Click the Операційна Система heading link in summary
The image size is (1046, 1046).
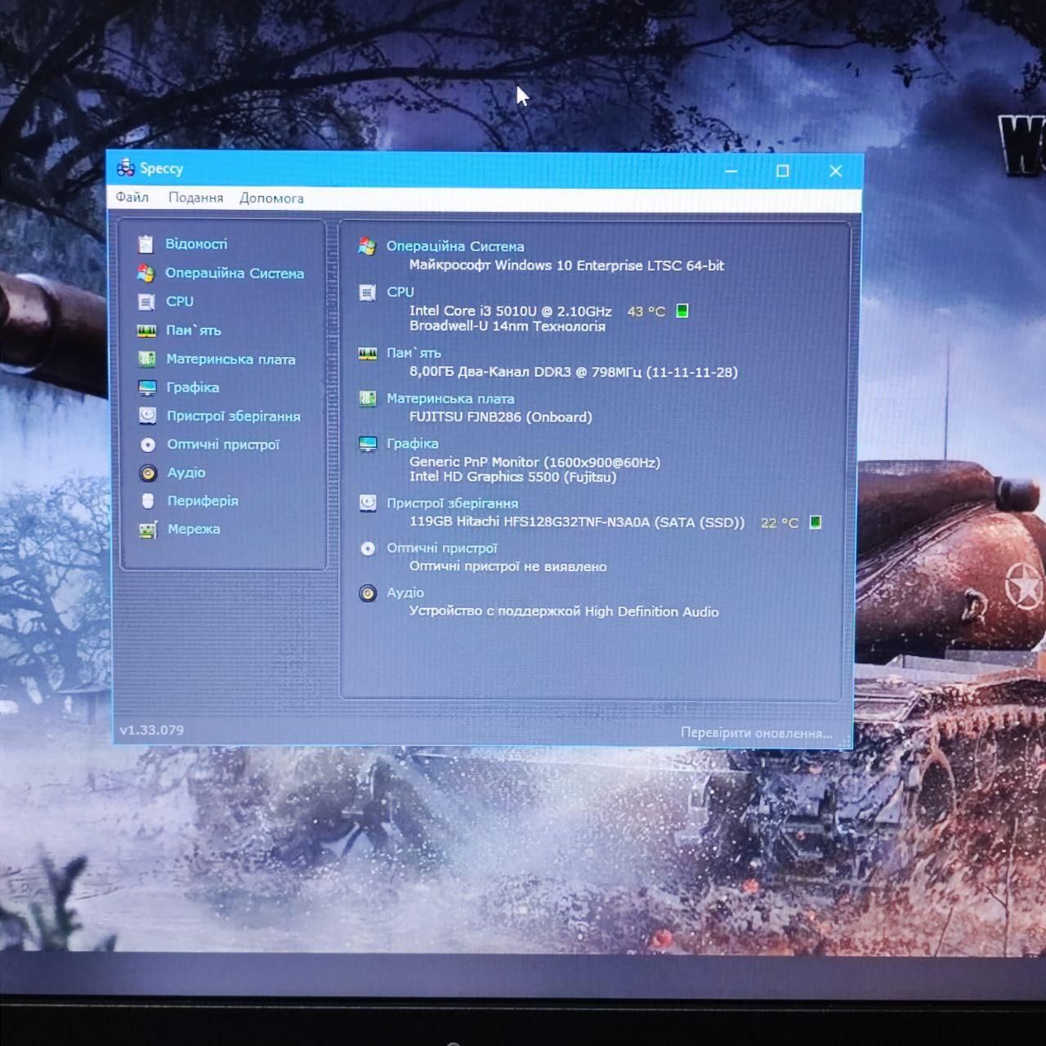(x=455, y=246)
